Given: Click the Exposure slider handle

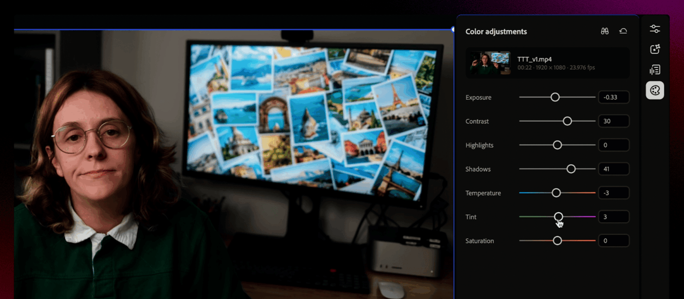Looking at the screenshot, I should pos(555,97).
